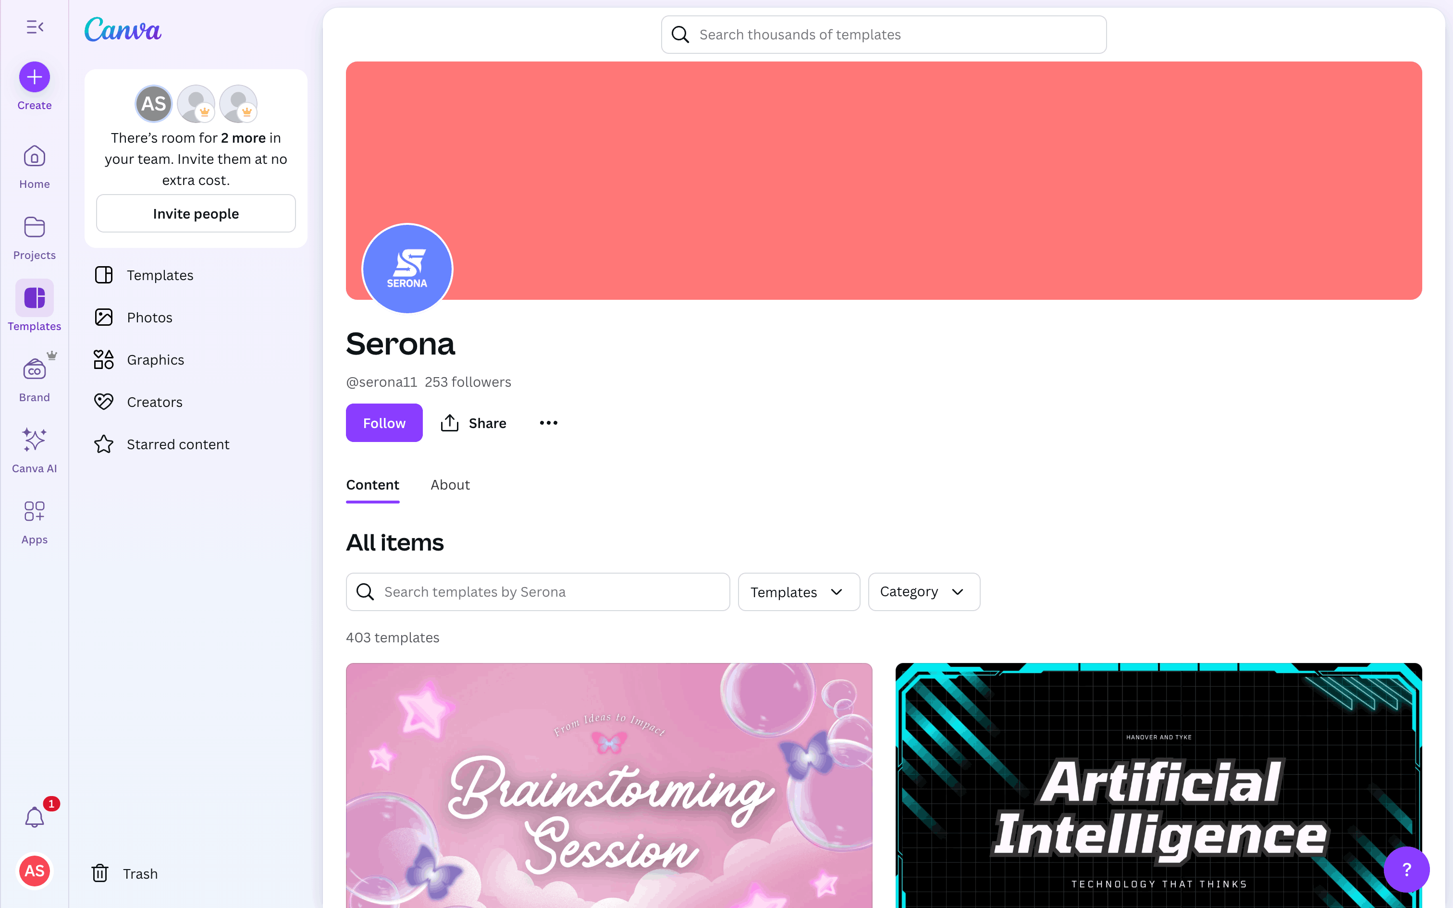Focus the Search templates by Serona field

coord(537,592)
